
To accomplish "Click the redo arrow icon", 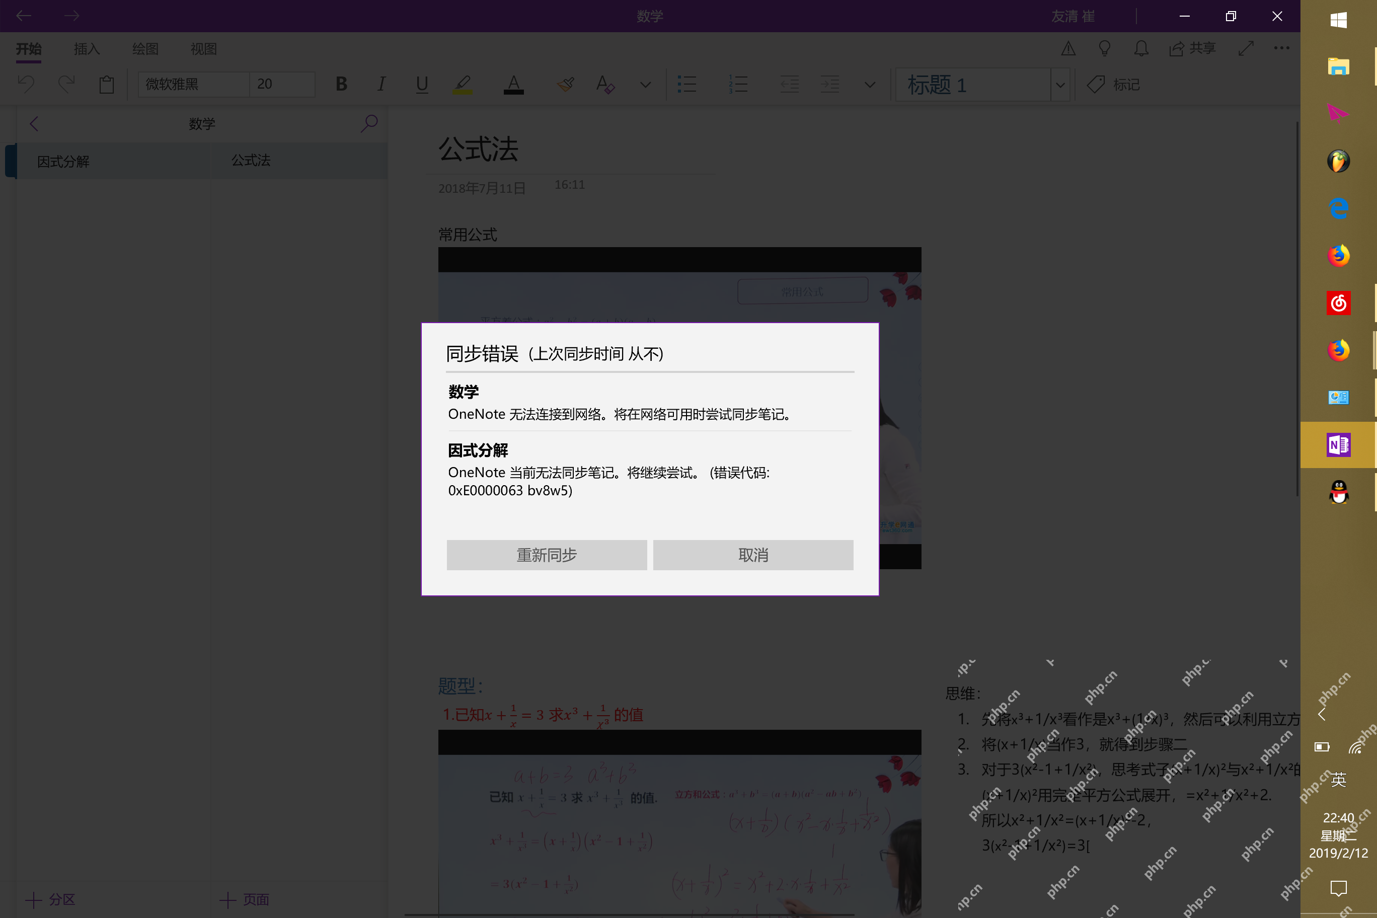I will pyautogui.click(x=66, y=85).
